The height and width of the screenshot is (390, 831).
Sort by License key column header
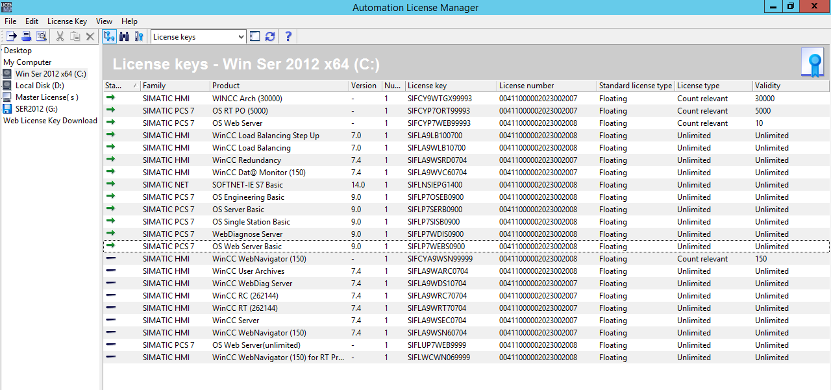coord(451,86)
